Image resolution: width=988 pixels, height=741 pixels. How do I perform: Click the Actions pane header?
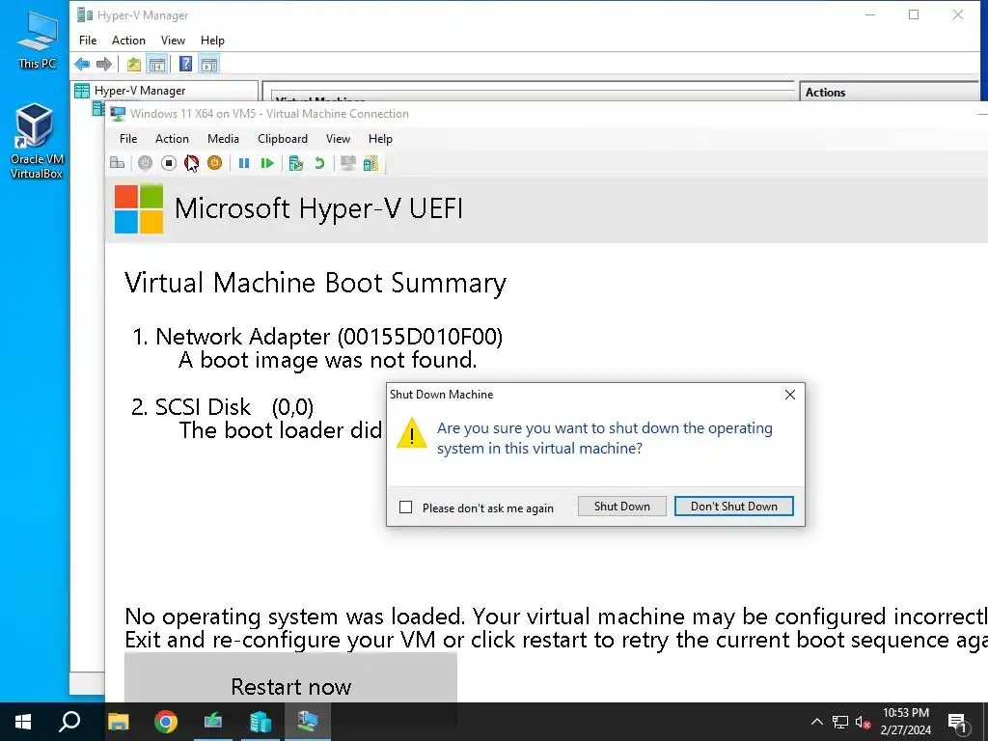(889, 92)
